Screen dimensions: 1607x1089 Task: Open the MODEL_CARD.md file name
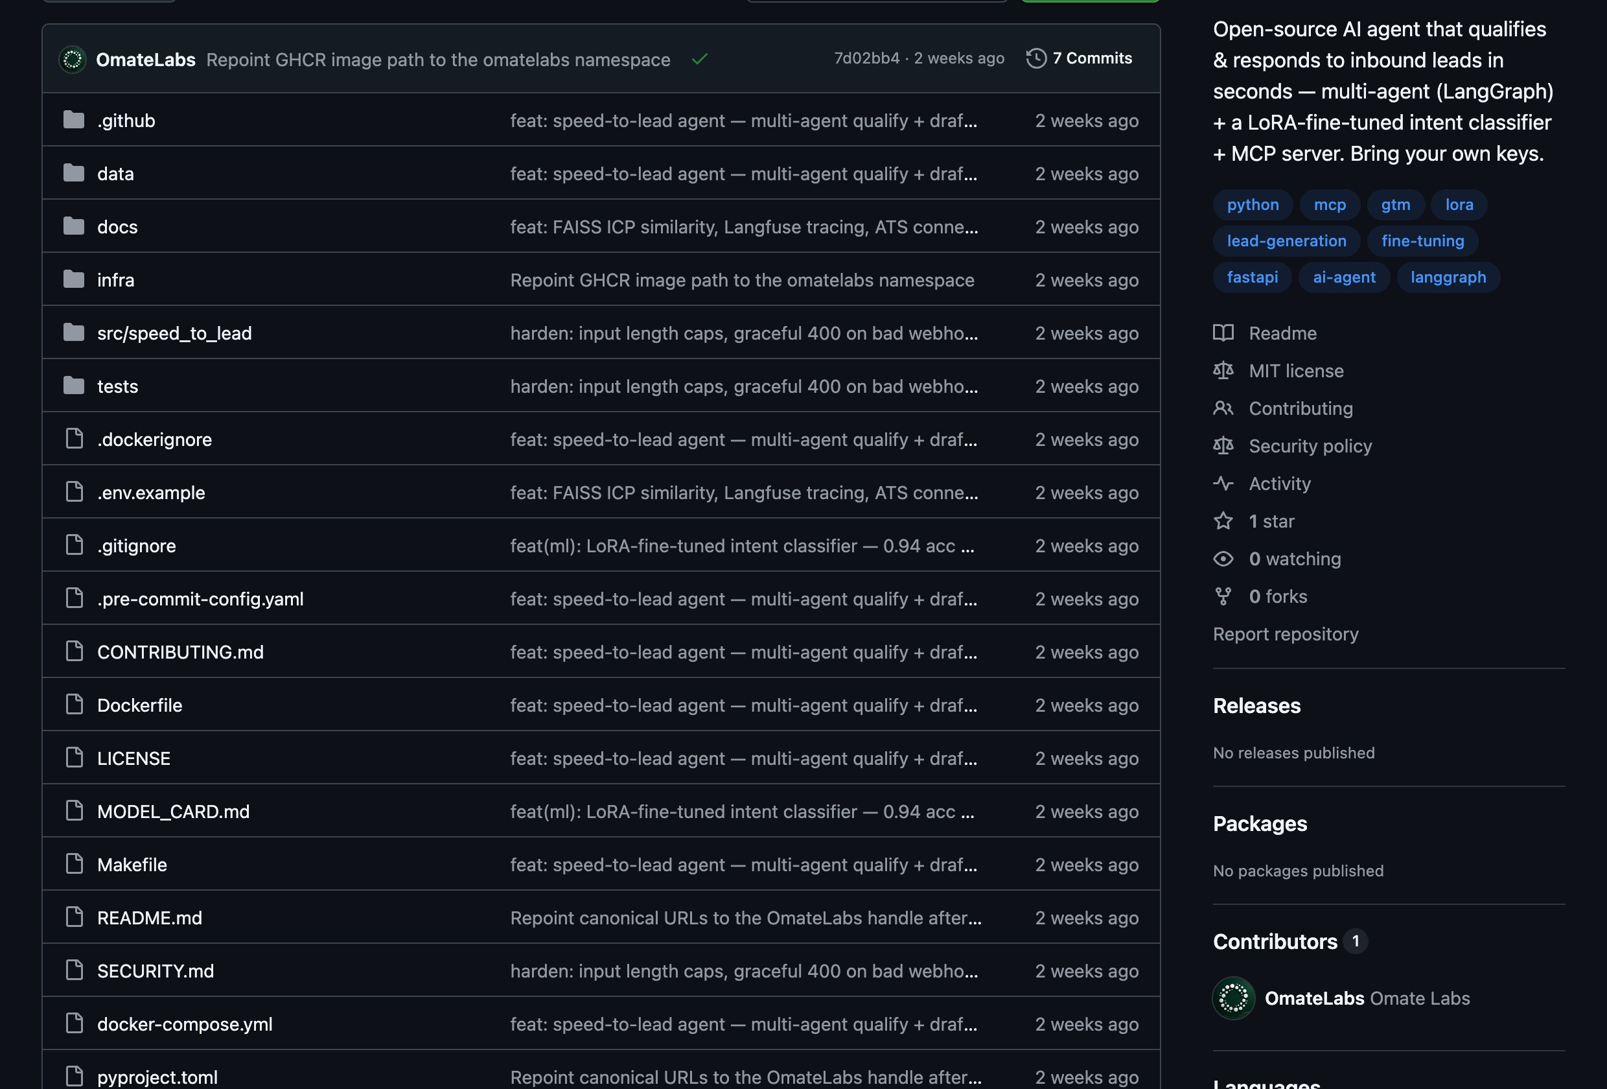(173, 812)
